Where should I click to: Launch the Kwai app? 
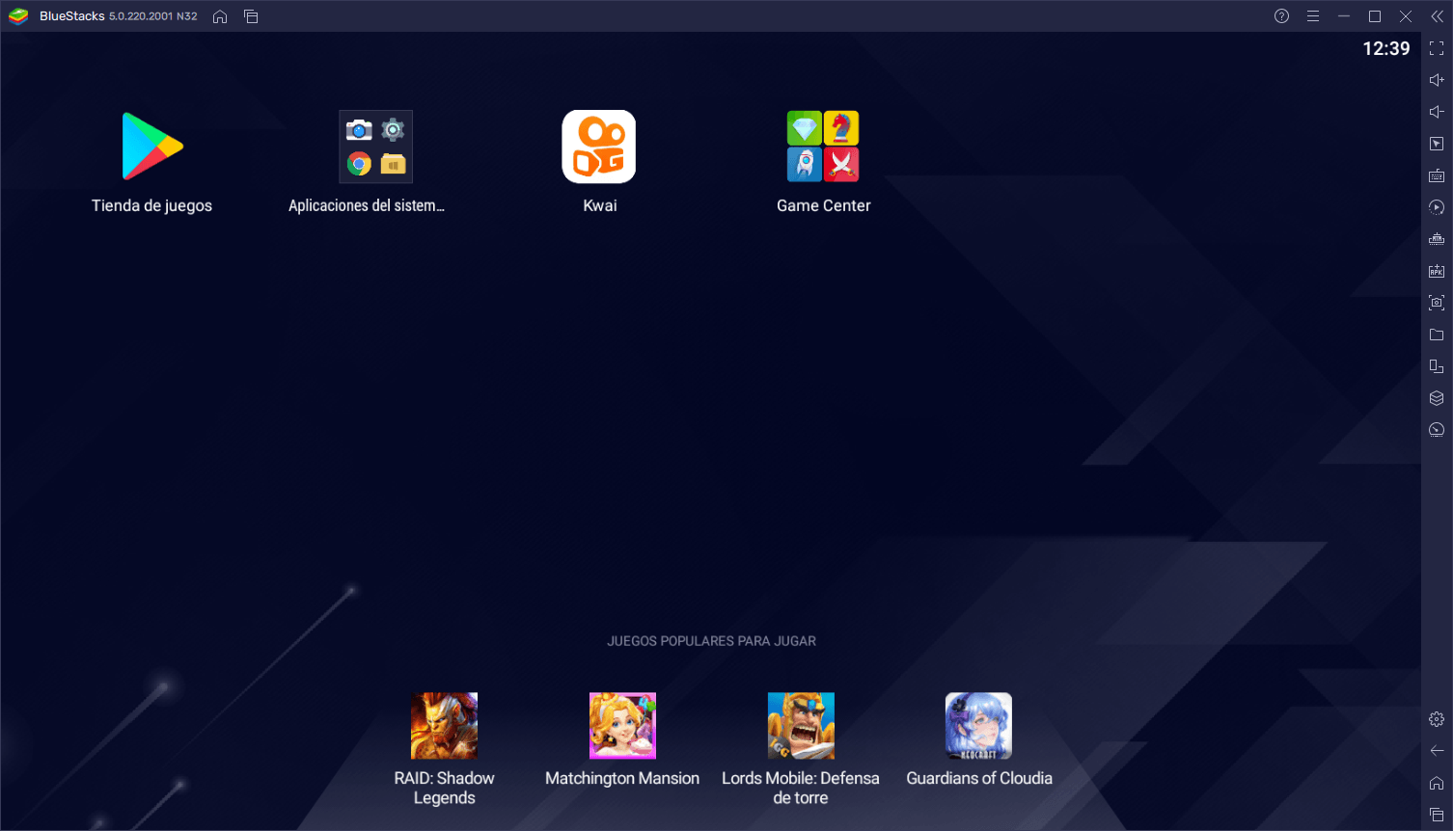599,147
